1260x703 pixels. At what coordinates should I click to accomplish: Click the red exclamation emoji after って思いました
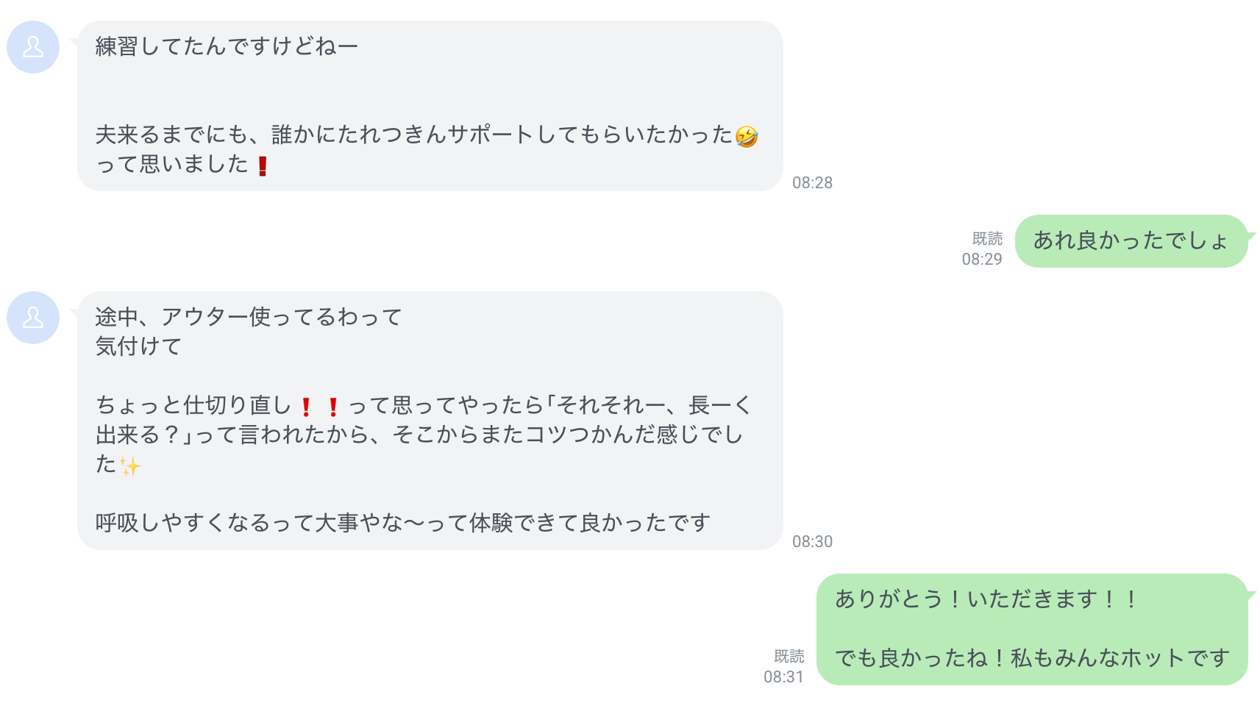(x=263, y=166)
